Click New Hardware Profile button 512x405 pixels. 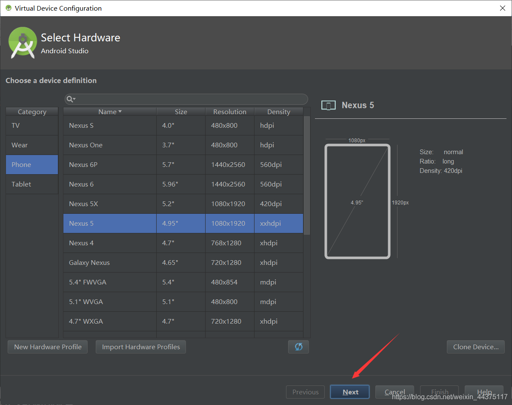click(48, 347)
